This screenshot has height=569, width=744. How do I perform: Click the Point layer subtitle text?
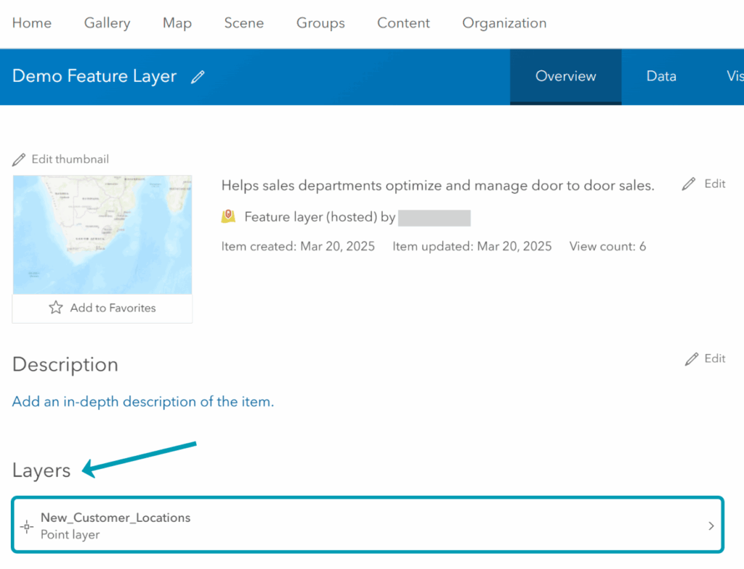(70, 535)
